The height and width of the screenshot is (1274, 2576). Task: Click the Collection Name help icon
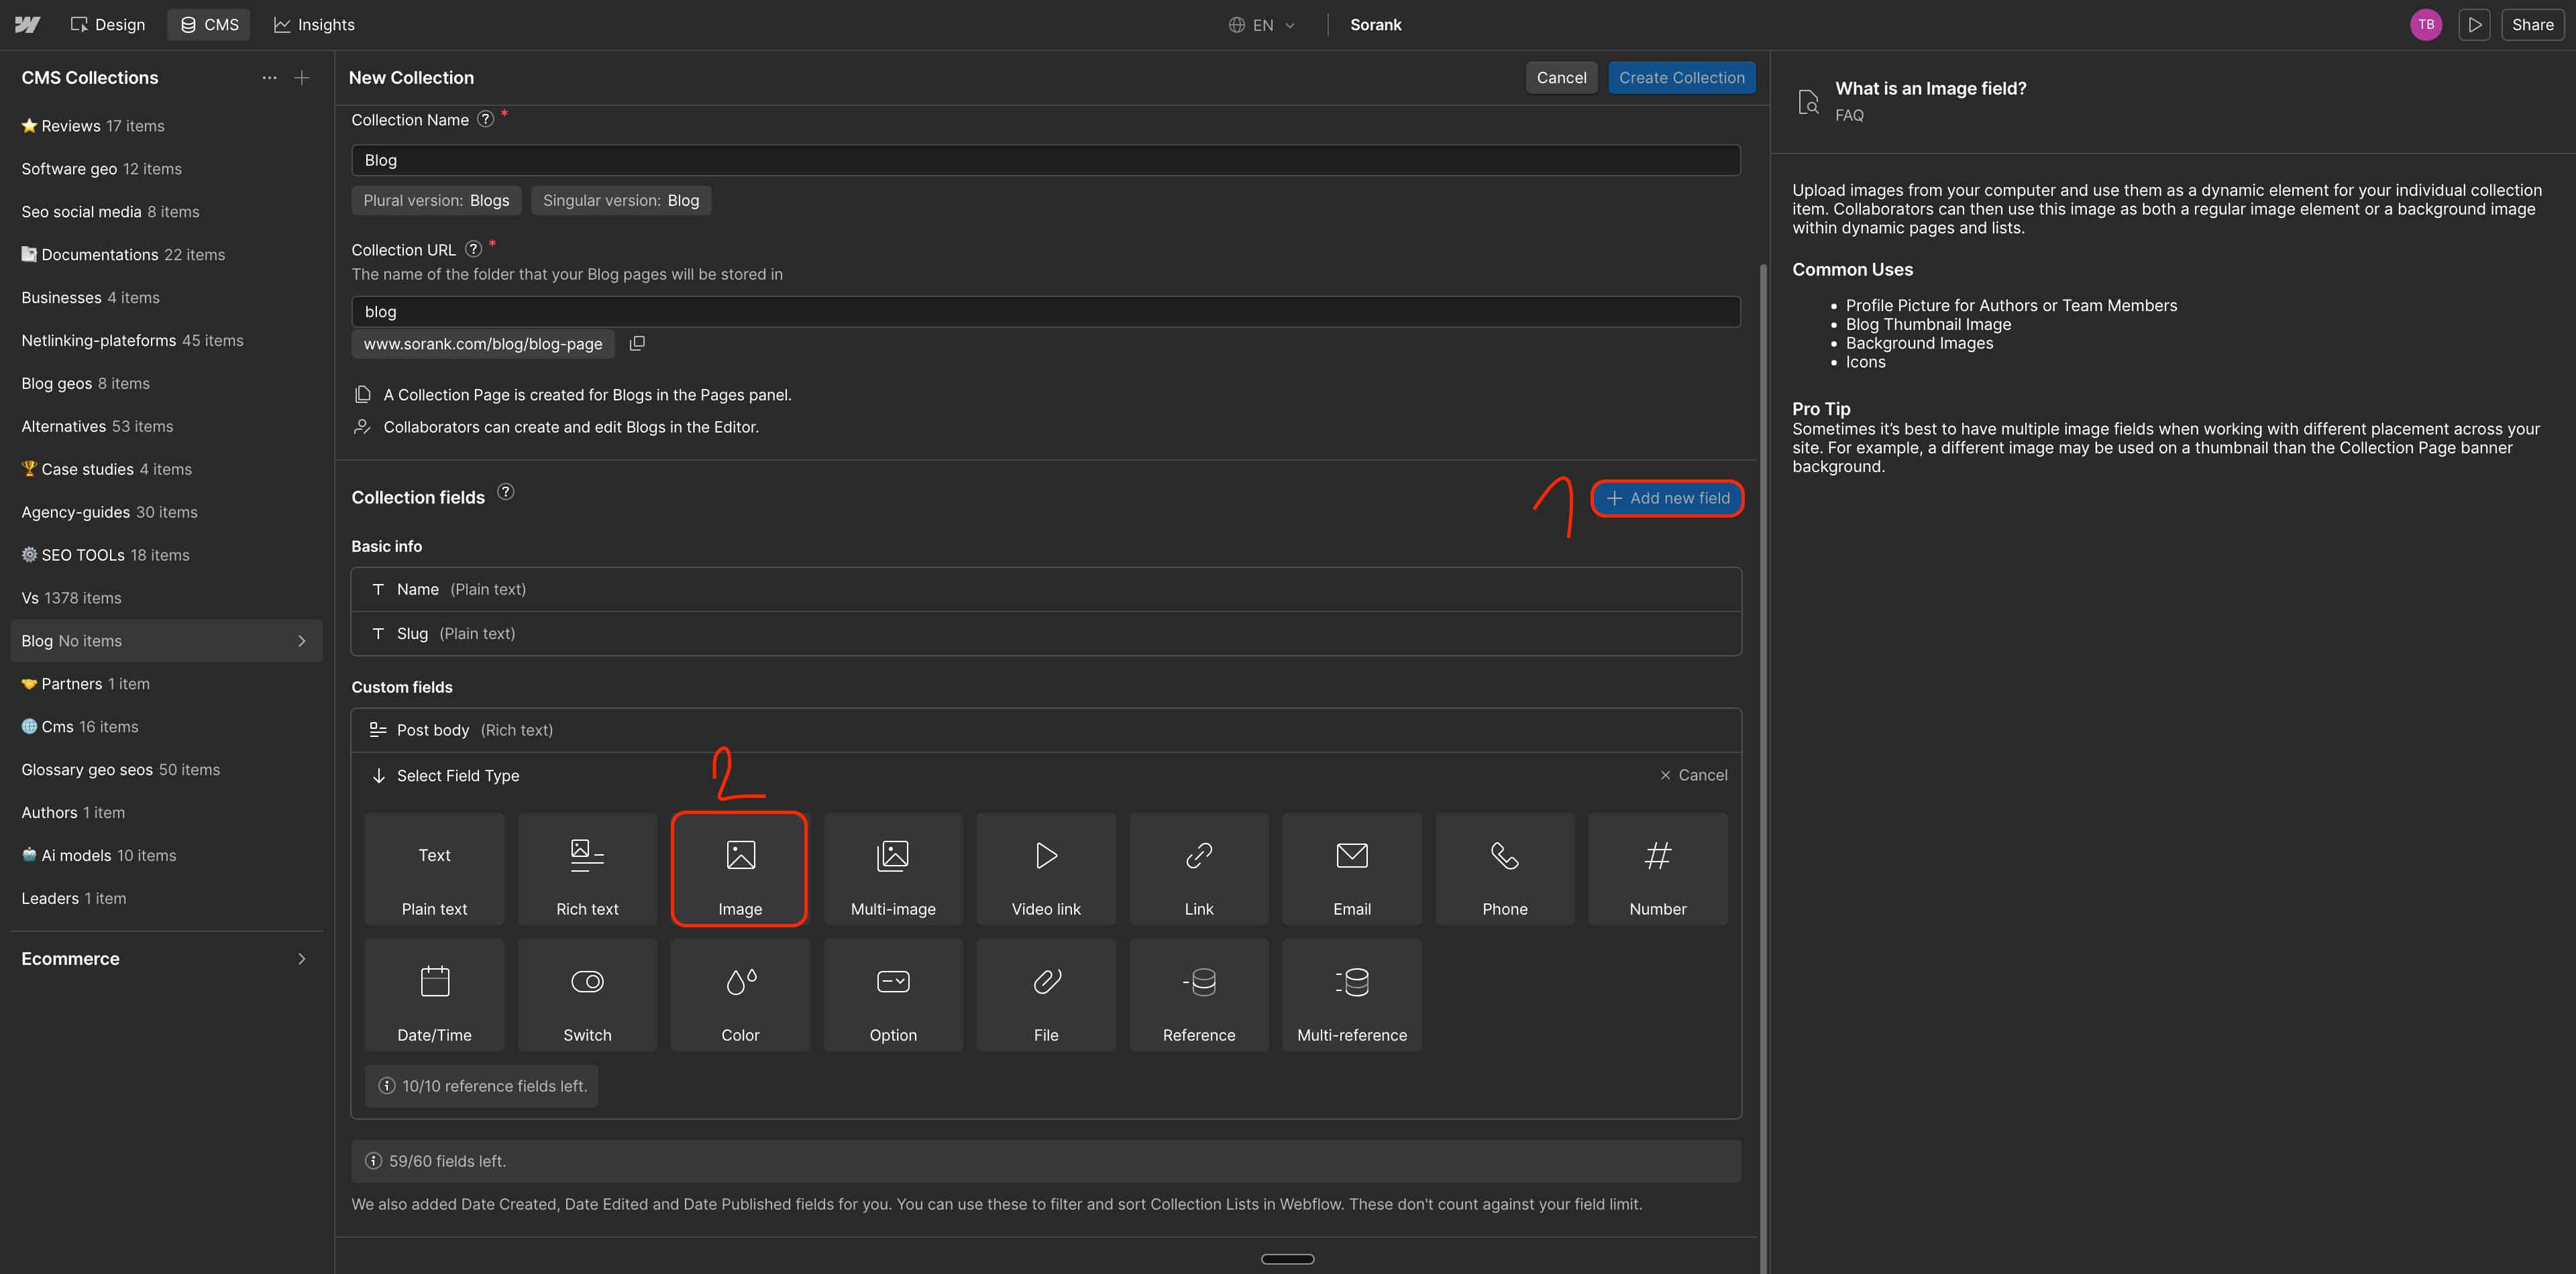485,119
